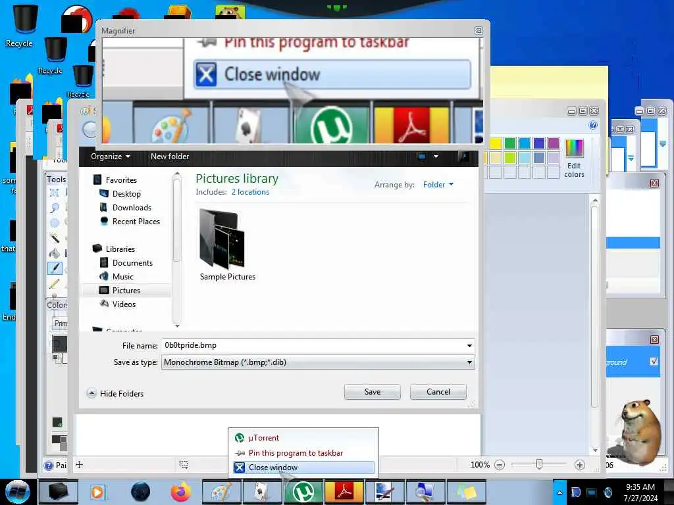Image resolution: width=674 pixels, height=505 pixels.
Task: Toggle the checked box in the blue panel
Action: [x=654, y=361]
